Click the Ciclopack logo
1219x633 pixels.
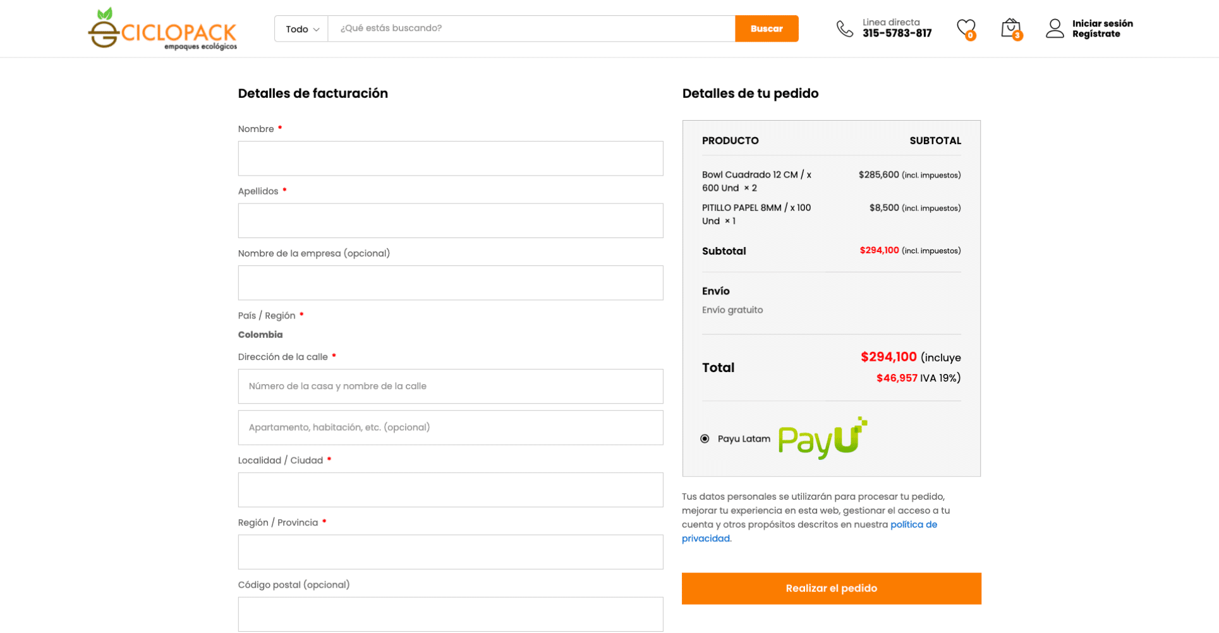coord(162,28)
